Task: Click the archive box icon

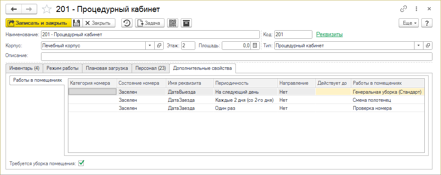Action: coord(186,23)
